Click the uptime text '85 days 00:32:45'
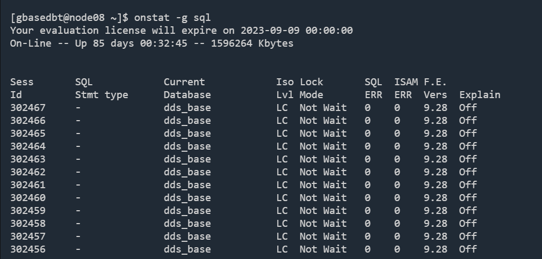Viewport: 542px width, 259px height. point(140,43)
